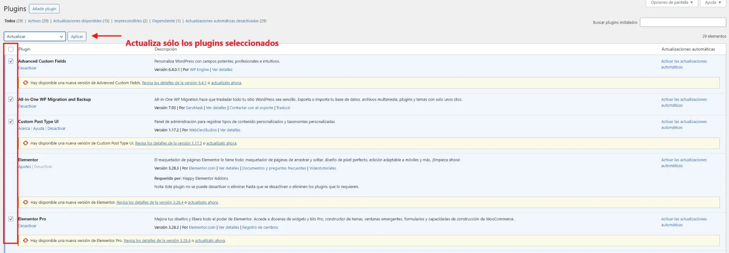Viewport: 729px width, 253px height.
Task: Deactivate Elementor Pro plugin
Action: (x=27, y=226)
